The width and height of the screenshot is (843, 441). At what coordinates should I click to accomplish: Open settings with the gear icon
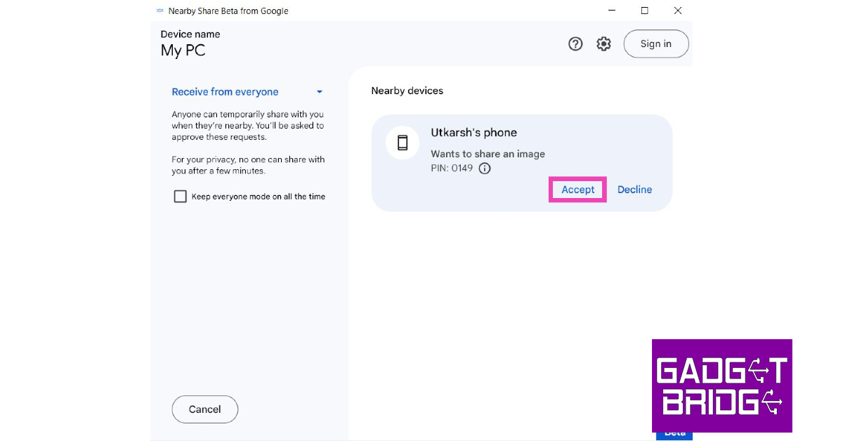pyautogui.click(x=603, y=44)
